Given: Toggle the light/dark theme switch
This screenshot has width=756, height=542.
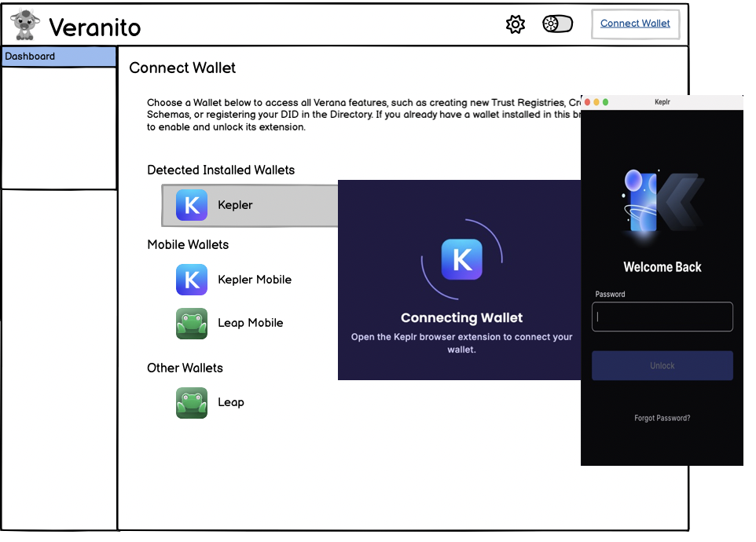Looking at the screenshot, I should [557, 24].
